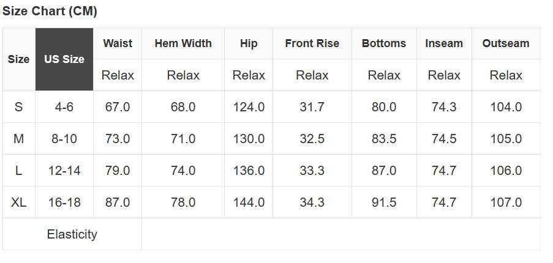Click the 12-14 US size cell
This screenshot has height=263, width=553.
tap(64, 171)
